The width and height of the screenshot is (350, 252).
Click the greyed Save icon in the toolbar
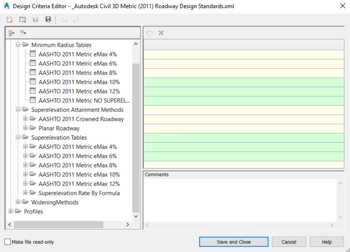coord(35,20)
